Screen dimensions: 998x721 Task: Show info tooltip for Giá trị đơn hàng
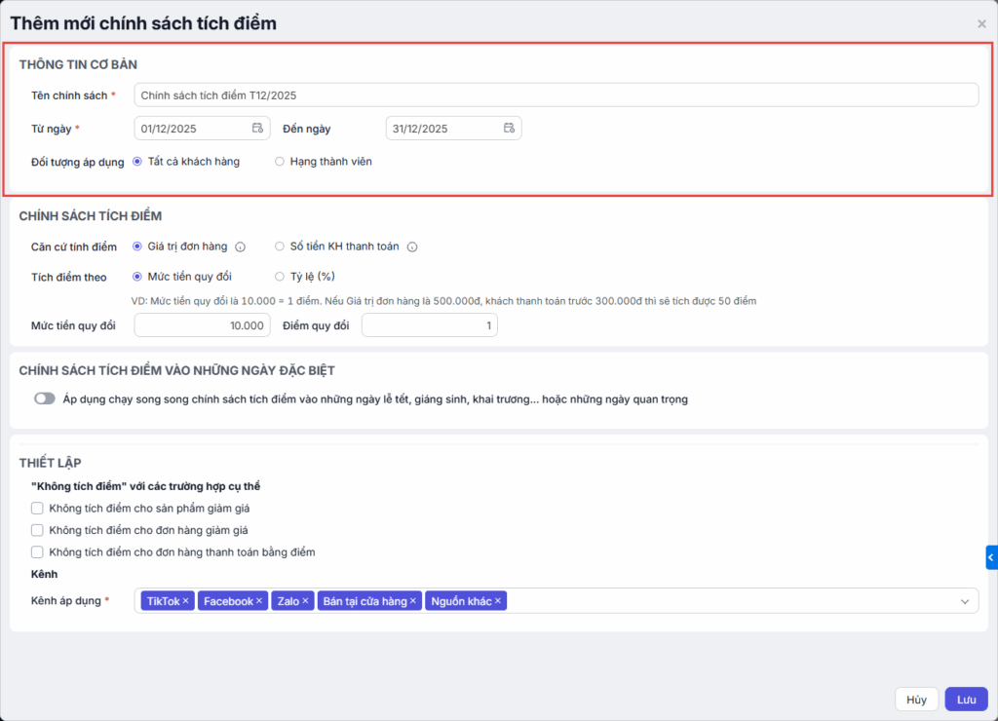coord(240,247)
